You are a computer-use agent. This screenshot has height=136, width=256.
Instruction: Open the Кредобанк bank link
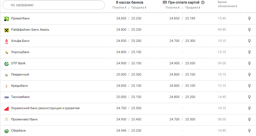coord(19,86)
